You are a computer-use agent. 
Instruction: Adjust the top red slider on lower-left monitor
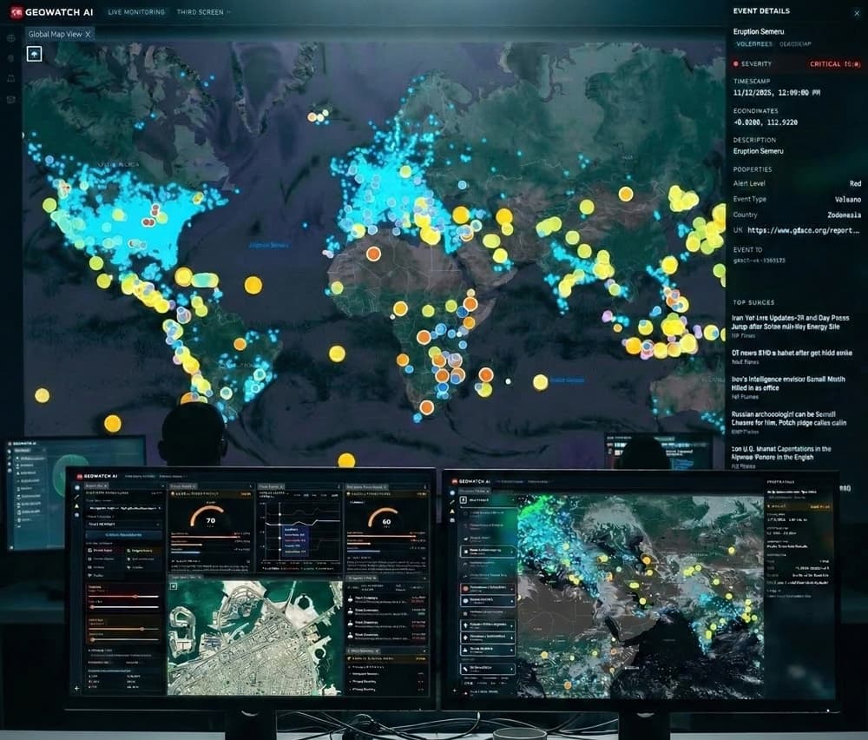pos(124,597)
